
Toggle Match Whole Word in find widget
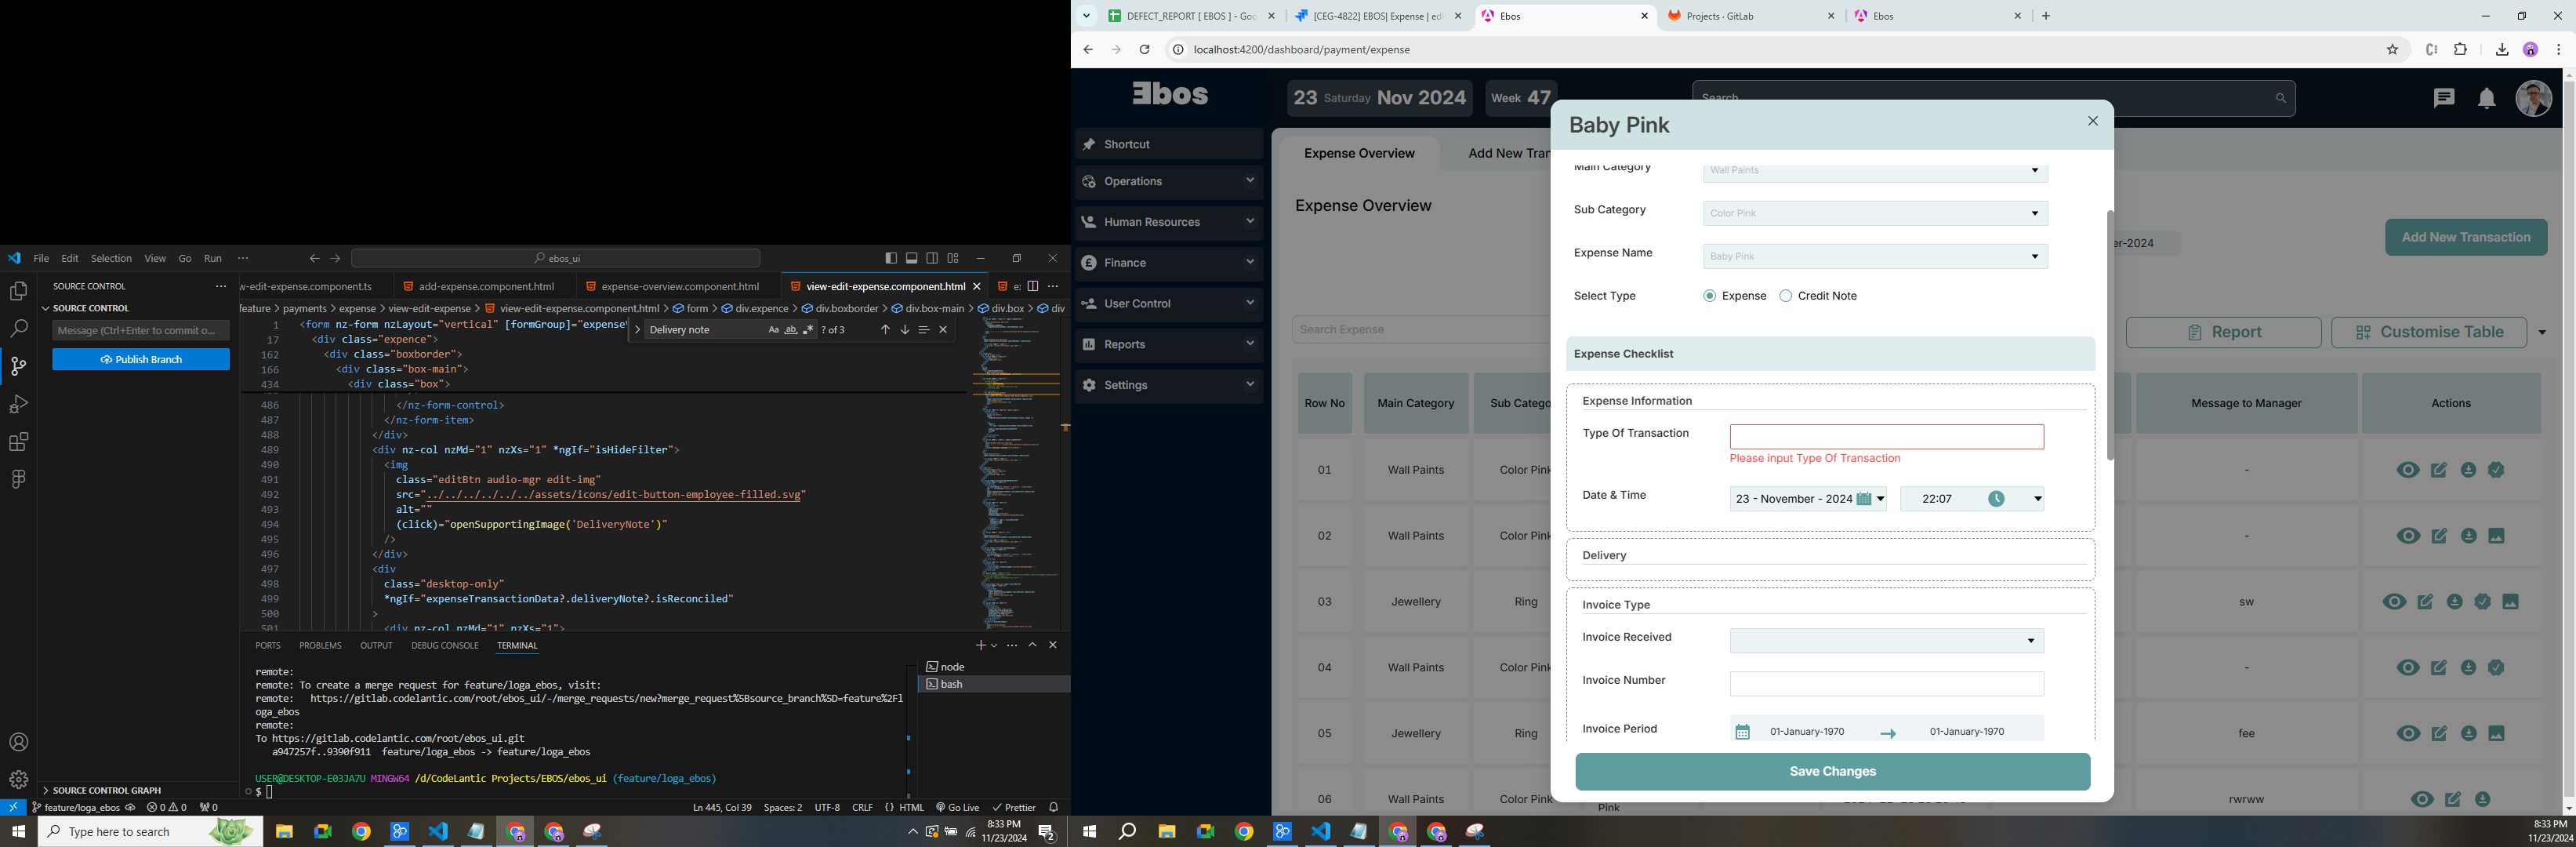pyautogui.click(x=790, y=330)
